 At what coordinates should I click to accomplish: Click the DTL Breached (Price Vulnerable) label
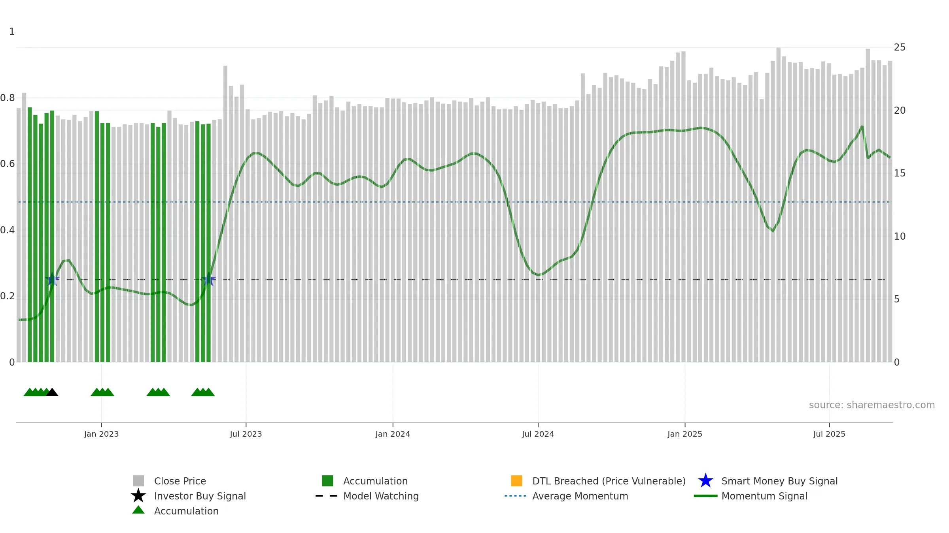(x=609, y=481)
